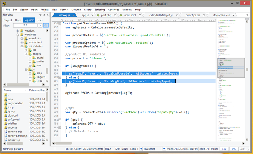Sort file list by Name column

(x=15, y=91)
